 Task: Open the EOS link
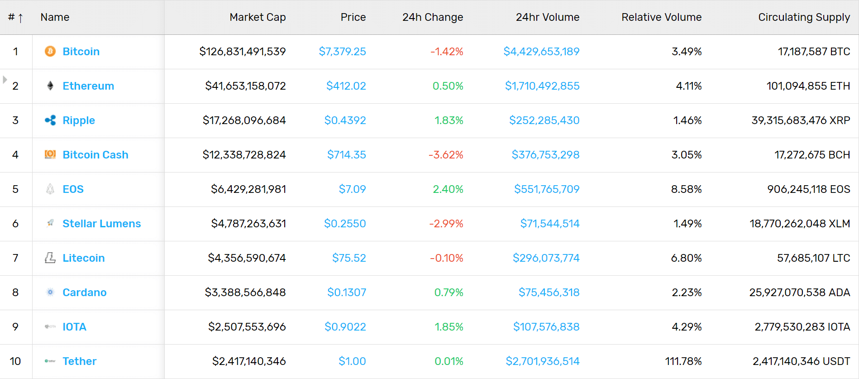pyautogui.click(x=73, y=189)
